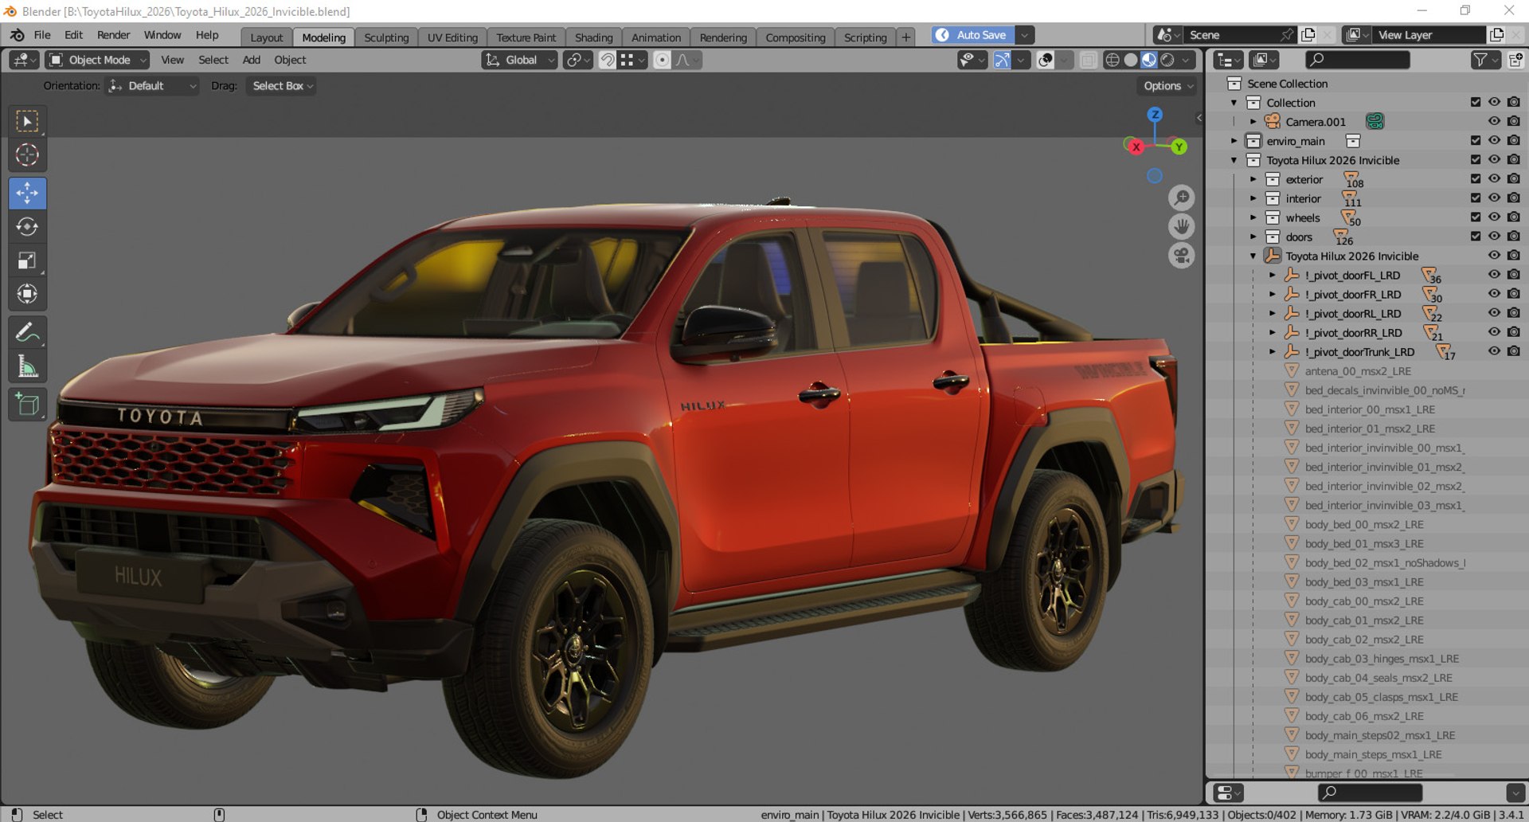Screen dimensions: 1529x822
Task: Open Object Mode dropdown
Action: tap(97, 60)
